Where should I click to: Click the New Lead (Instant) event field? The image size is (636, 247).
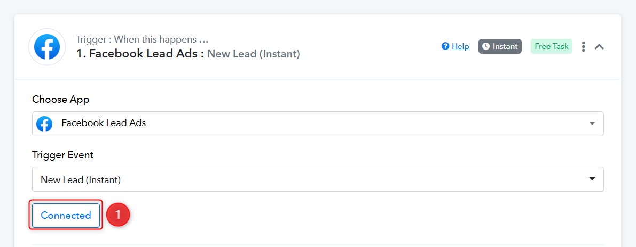point(318,179)
